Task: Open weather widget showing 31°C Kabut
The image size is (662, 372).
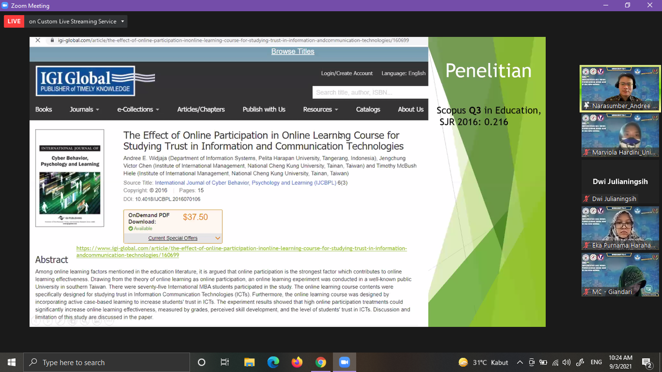Action: [484, 362]
